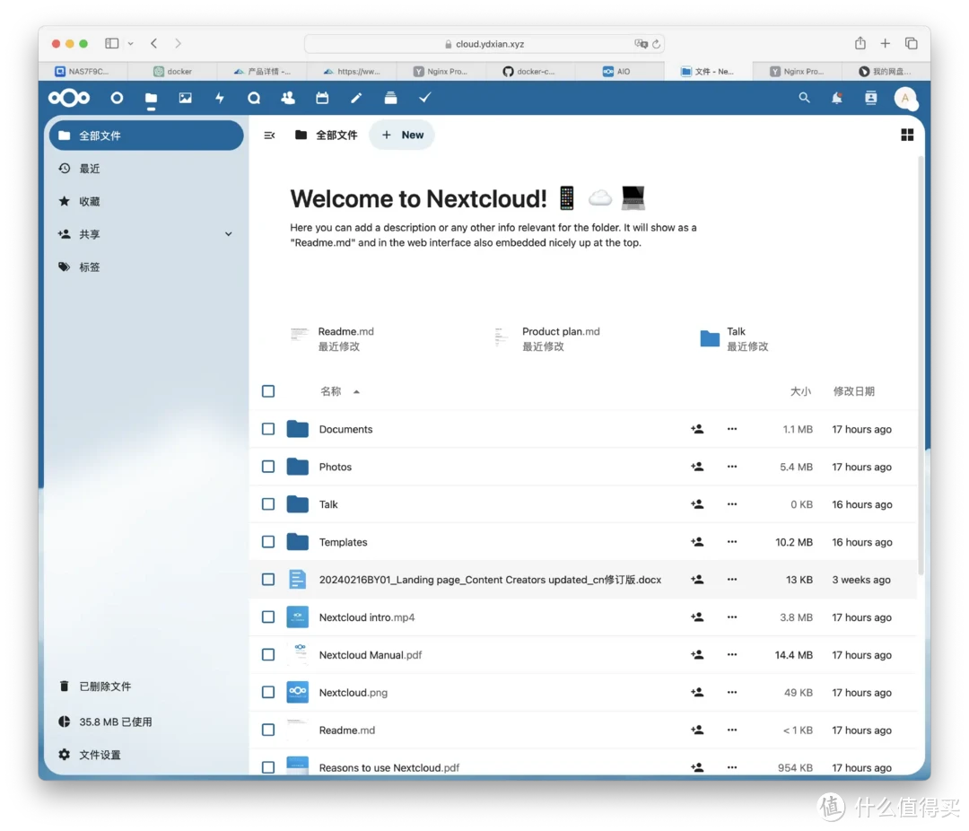Select Nextcloud.png checkbox
Image resolution: width=969 pixels, height=831 pixels.
tap(268, 693)
